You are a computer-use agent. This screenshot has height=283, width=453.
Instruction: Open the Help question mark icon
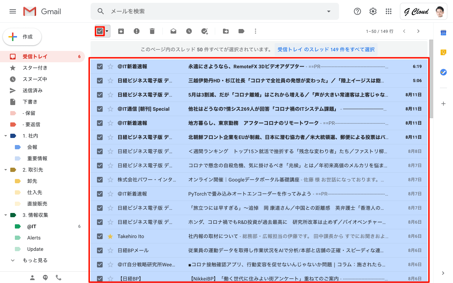coord(357,11)
